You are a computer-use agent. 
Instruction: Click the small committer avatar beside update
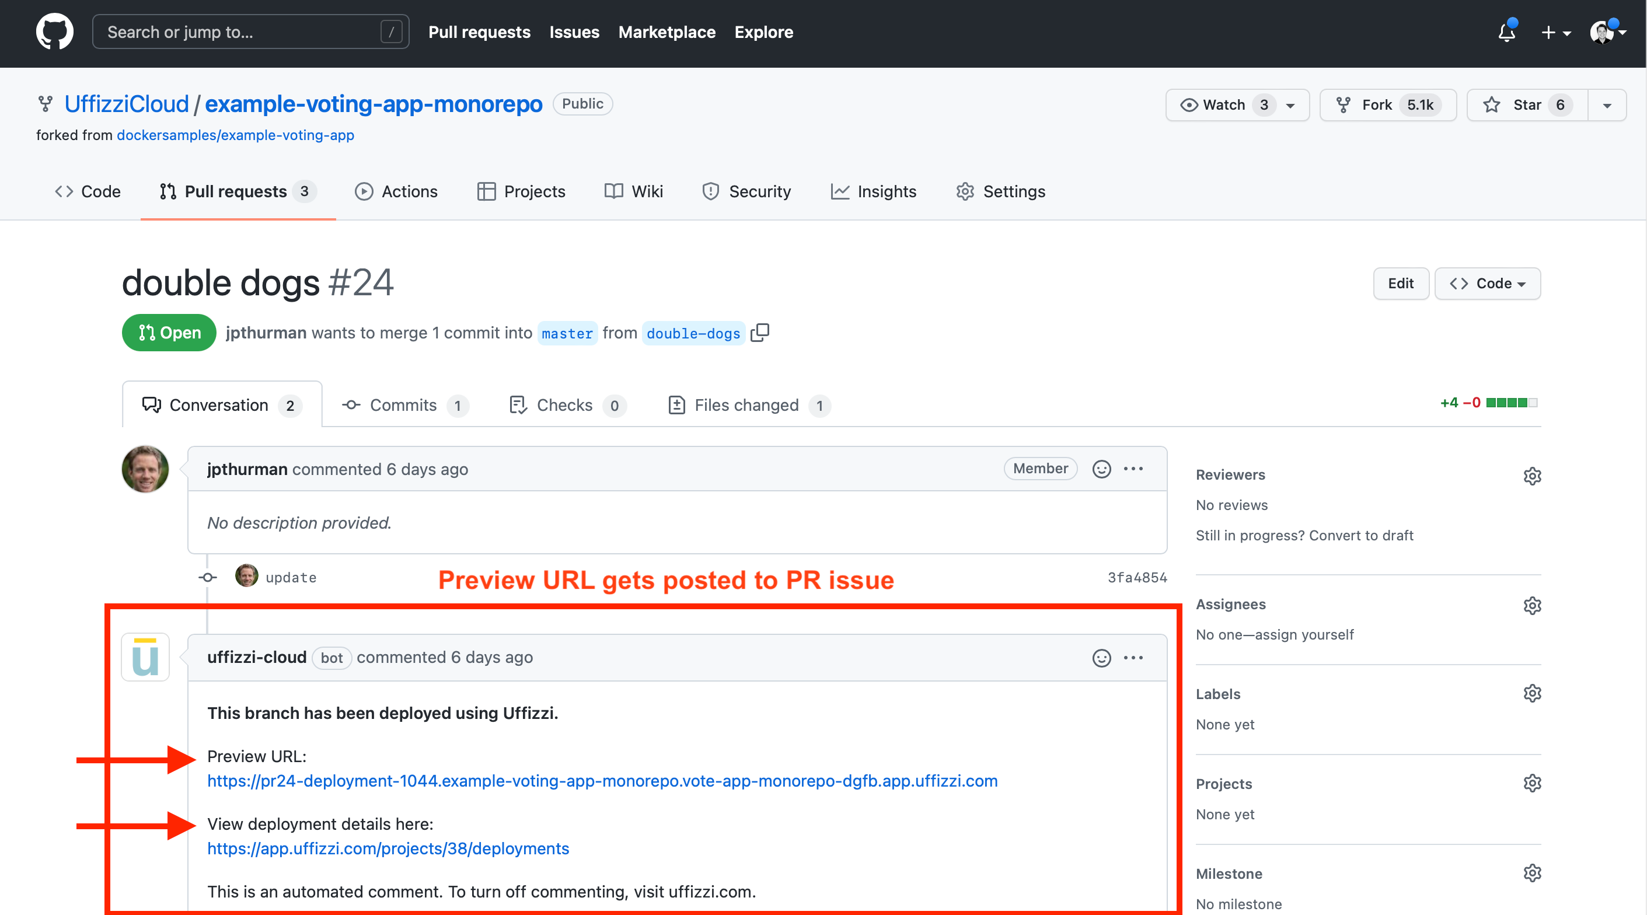[246, 575]
